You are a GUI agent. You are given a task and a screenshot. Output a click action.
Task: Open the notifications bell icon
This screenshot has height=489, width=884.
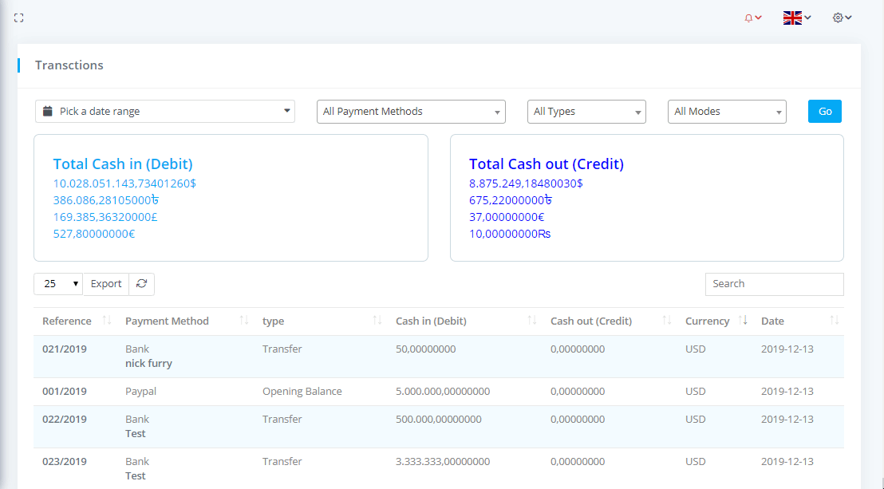(752, 18)
